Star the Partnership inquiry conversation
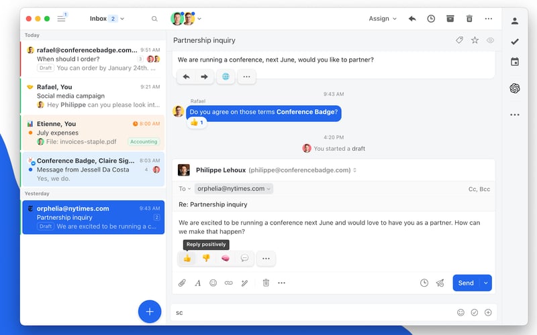The image size is (537, 335). coord(475,40)
